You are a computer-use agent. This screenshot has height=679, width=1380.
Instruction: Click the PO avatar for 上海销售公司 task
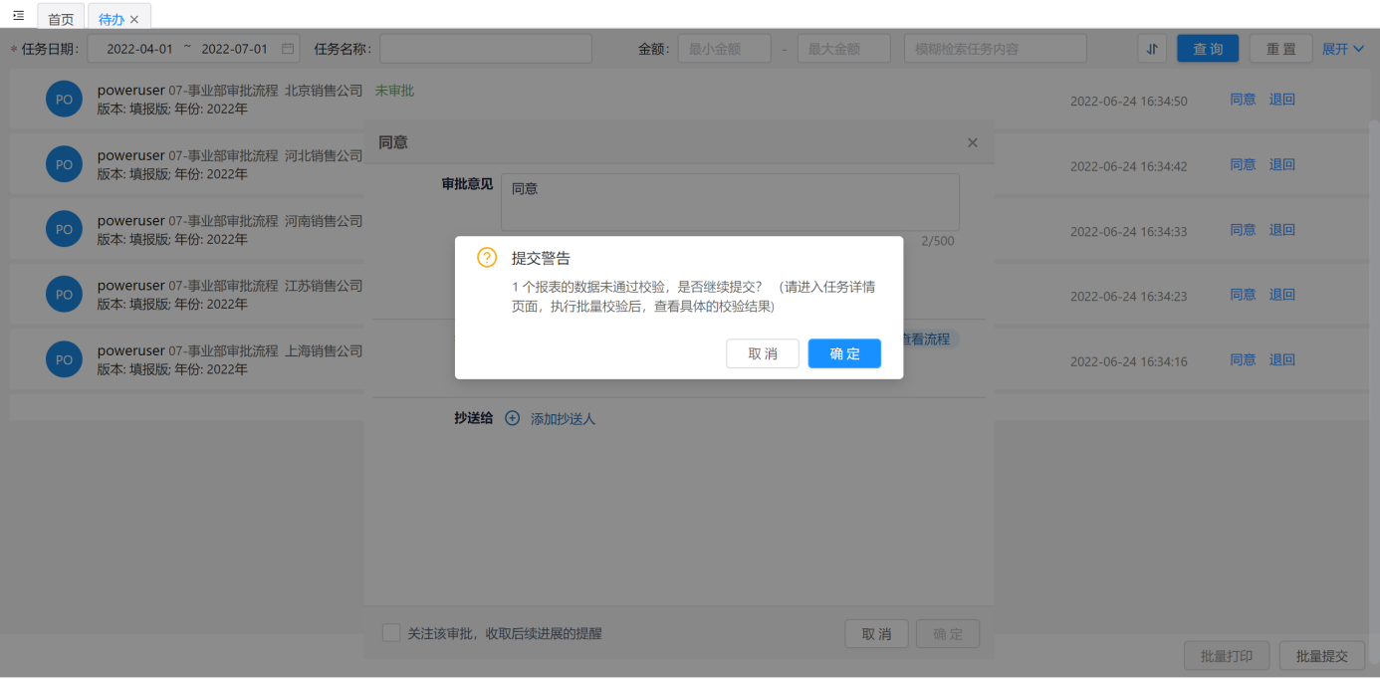(x=64, y=360)
